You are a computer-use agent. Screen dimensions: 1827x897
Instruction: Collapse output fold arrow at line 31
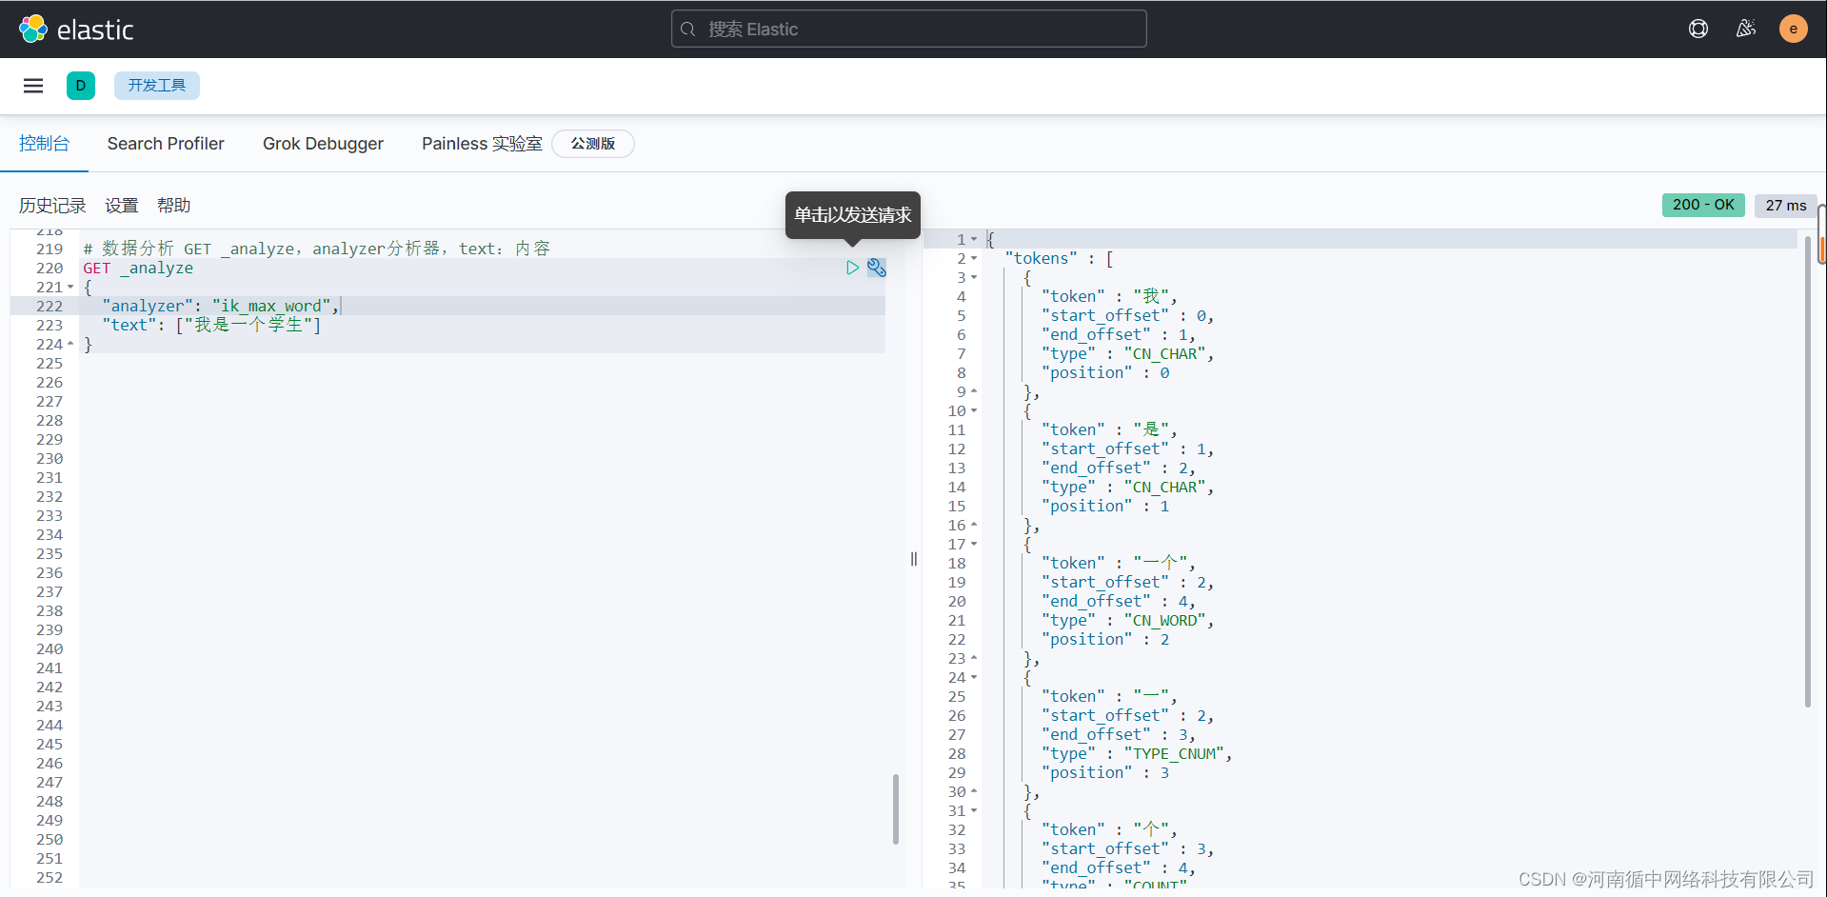click(974, 810)
